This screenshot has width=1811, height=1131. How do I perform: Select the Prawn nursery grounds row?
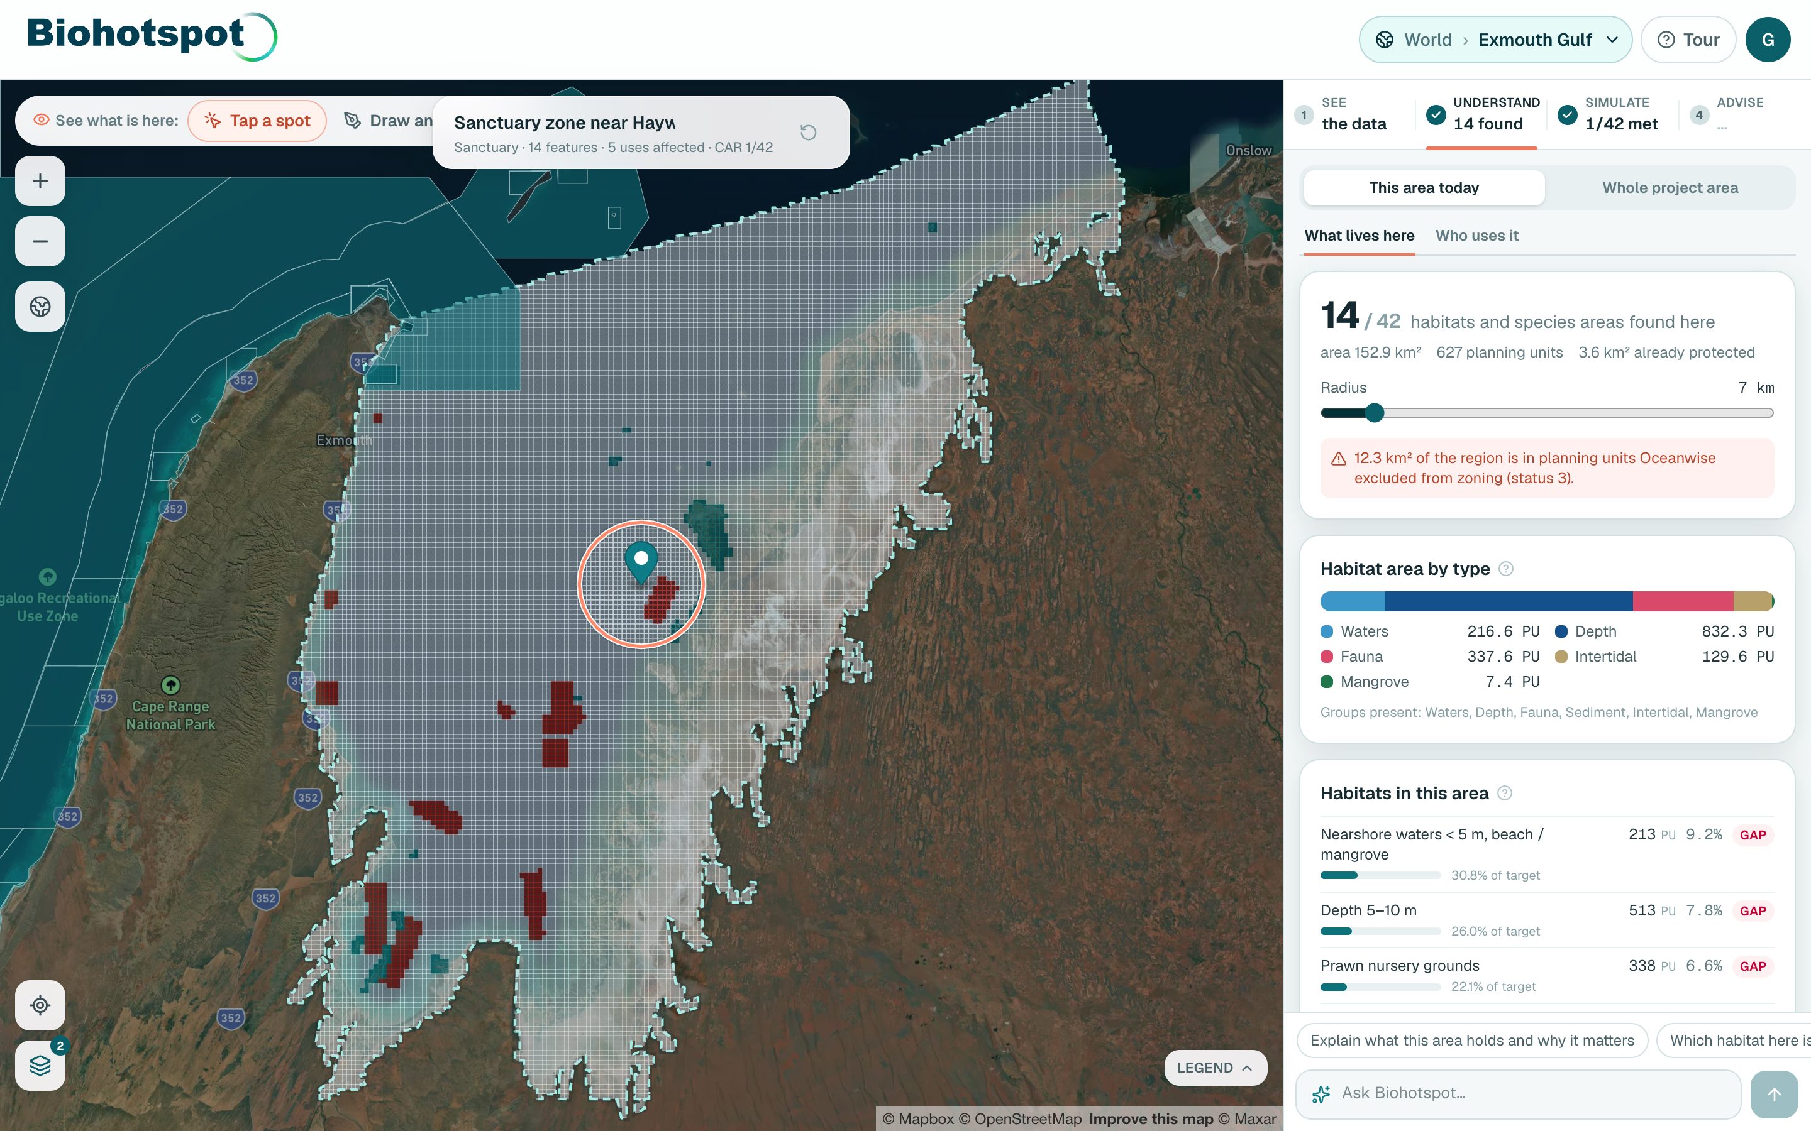coord(1547,975)
